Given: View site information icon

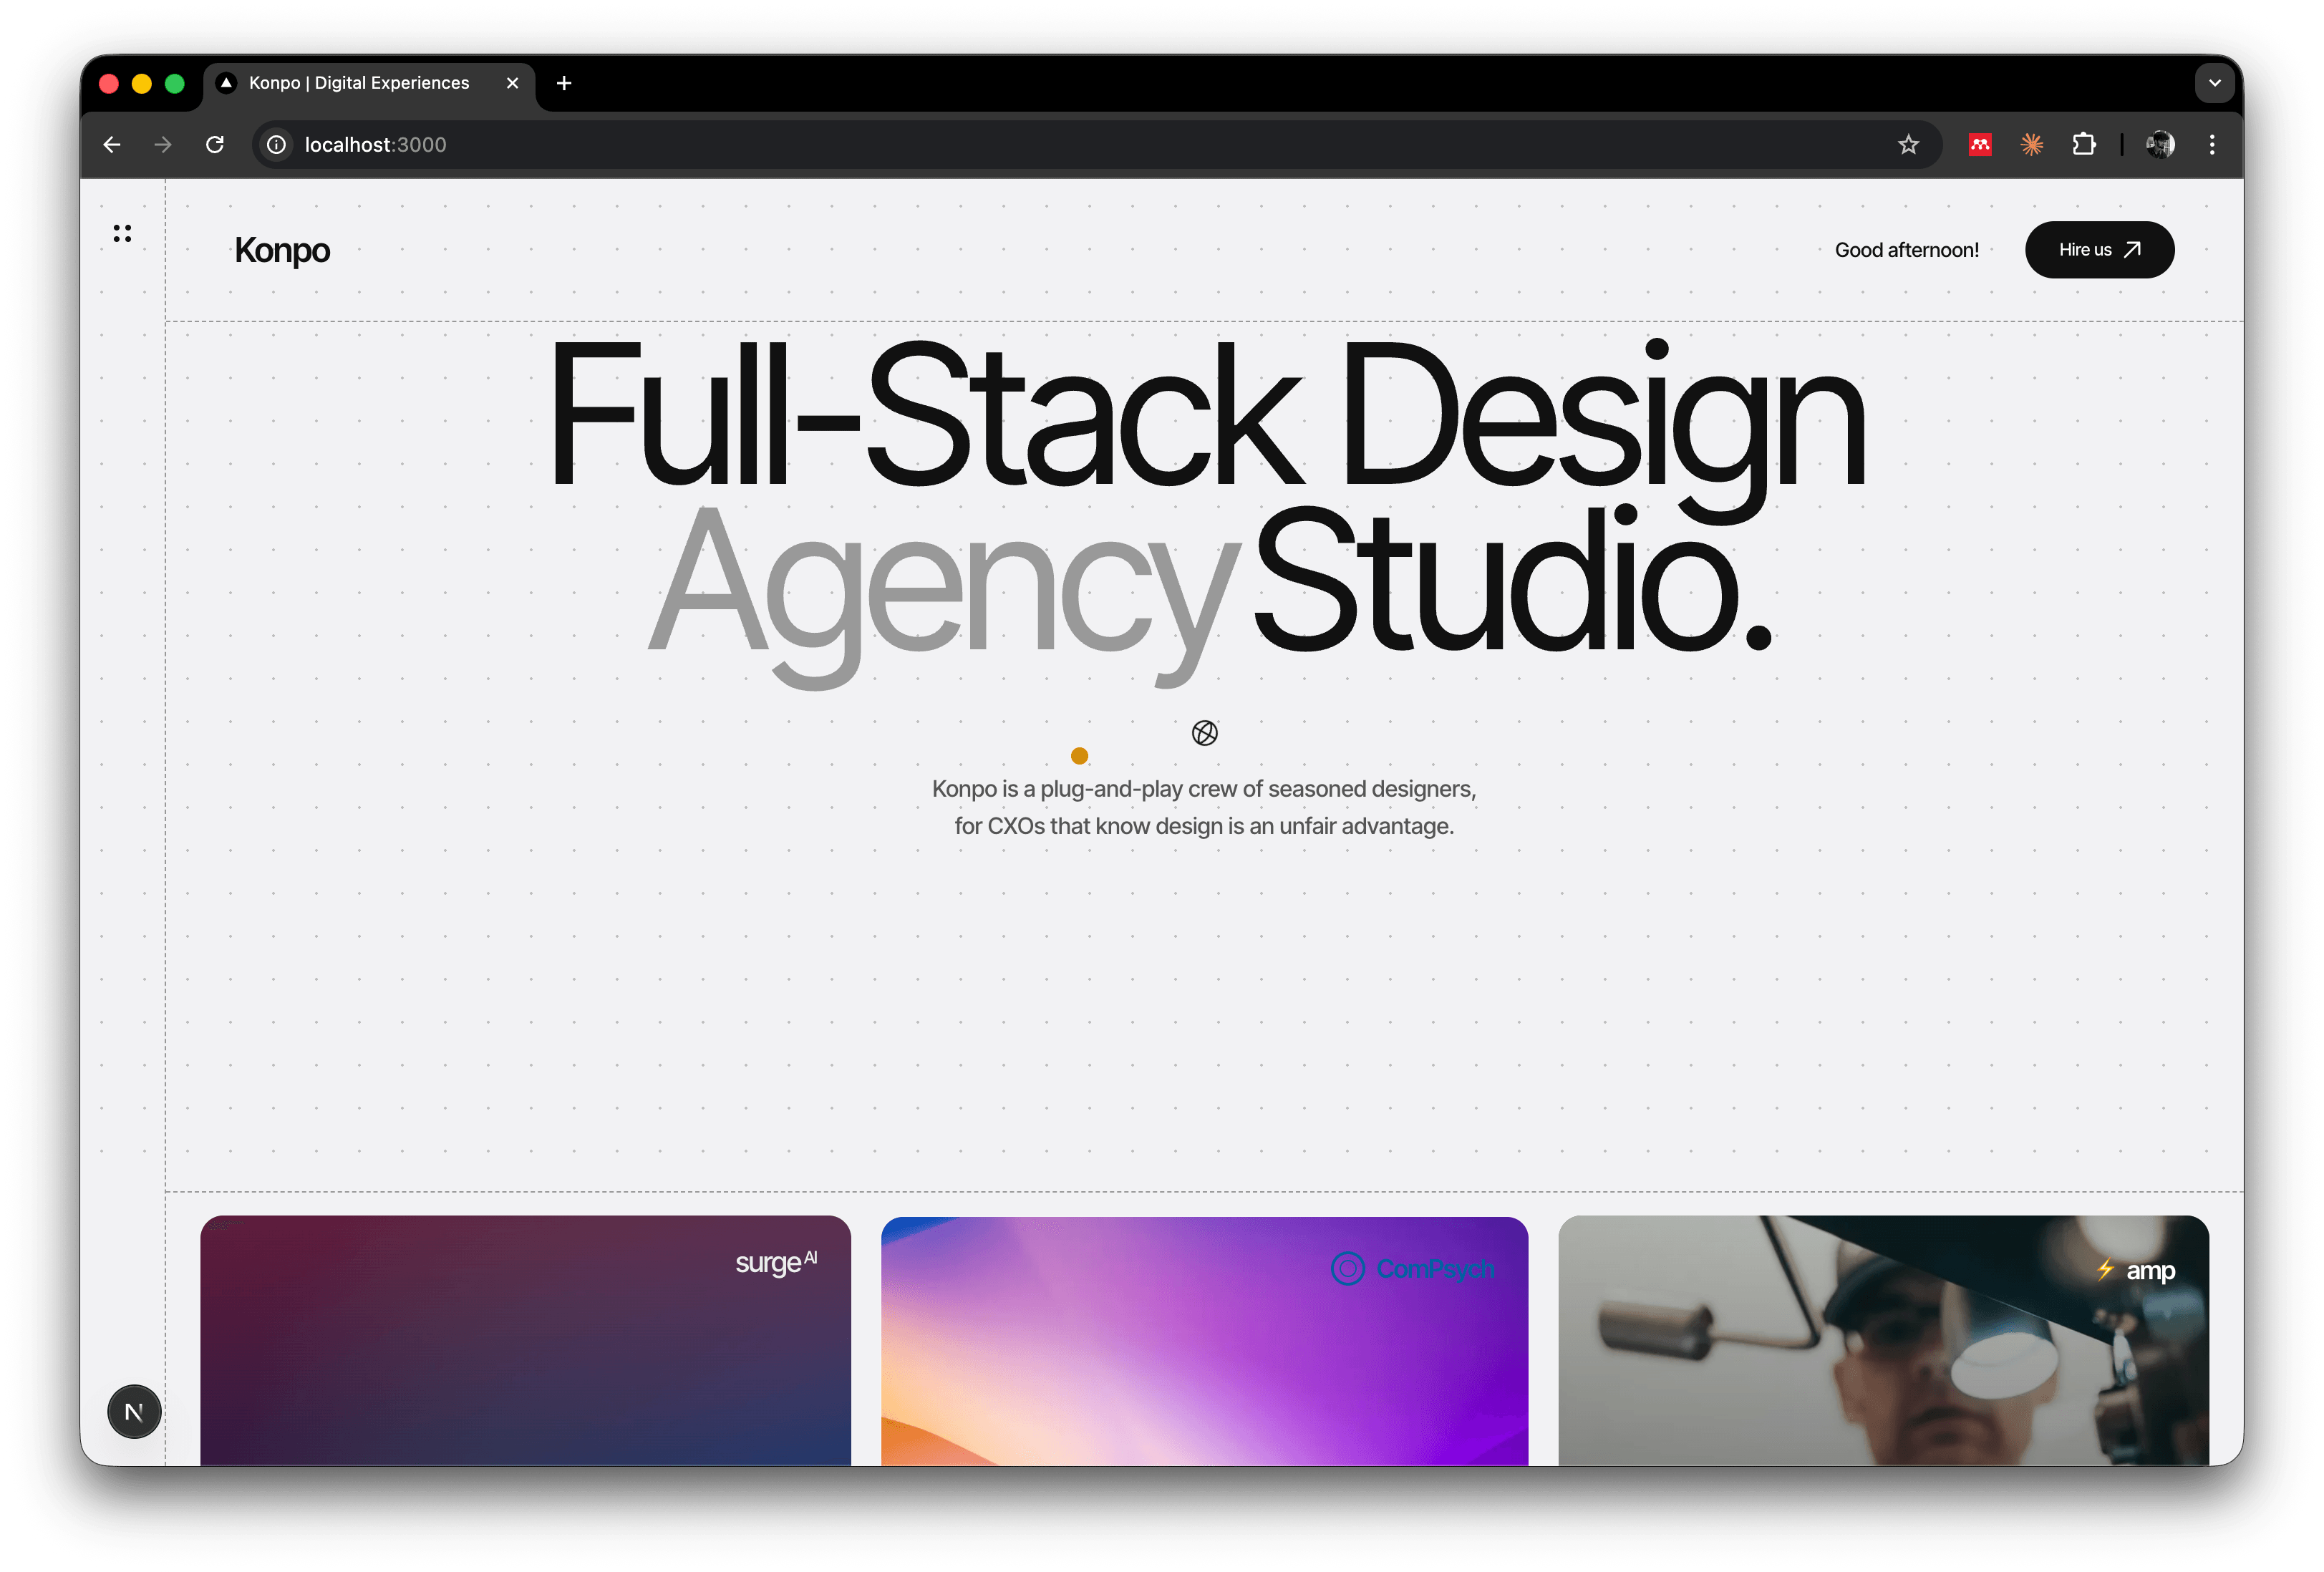Looking at the screenshot, I should pos(277,145).
